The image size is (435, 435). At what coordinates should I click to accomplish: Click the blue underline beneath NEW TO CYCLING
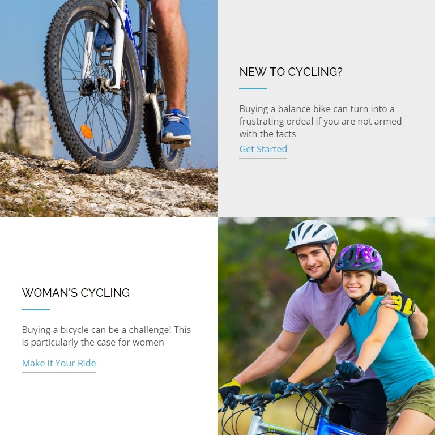pos(253,89)
